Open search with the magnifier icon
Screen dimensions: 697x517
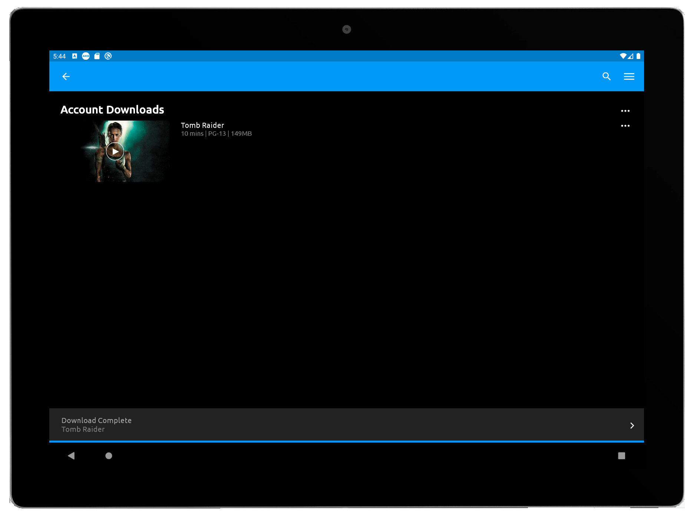607,76
